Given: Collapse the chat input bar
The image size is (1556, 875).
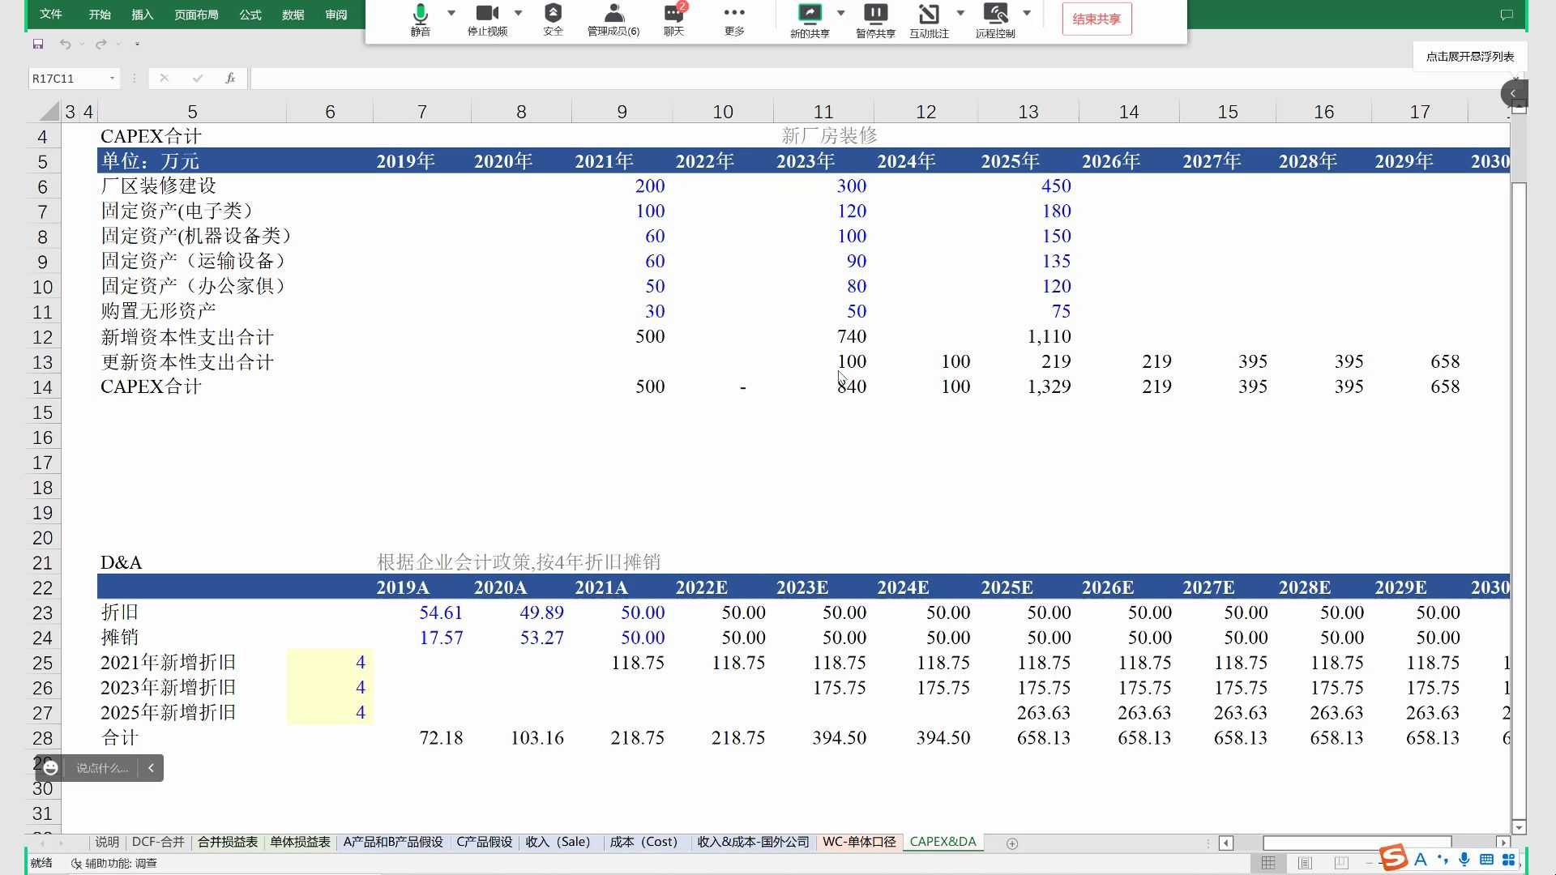Looking at the screenshot, I should (151, 767).
